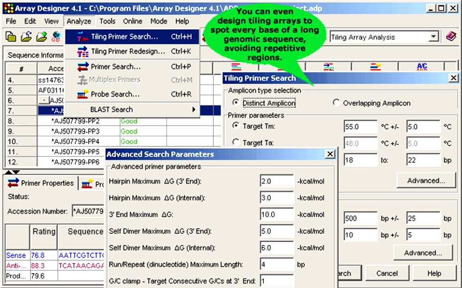Click the Run/Repeat Maximum Length field
The width and height of the screenshot is (462, 288).
point(277,264)
